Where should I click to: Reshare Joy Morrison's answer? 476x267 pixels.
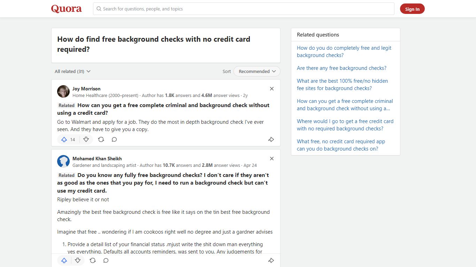click(101, 139)
